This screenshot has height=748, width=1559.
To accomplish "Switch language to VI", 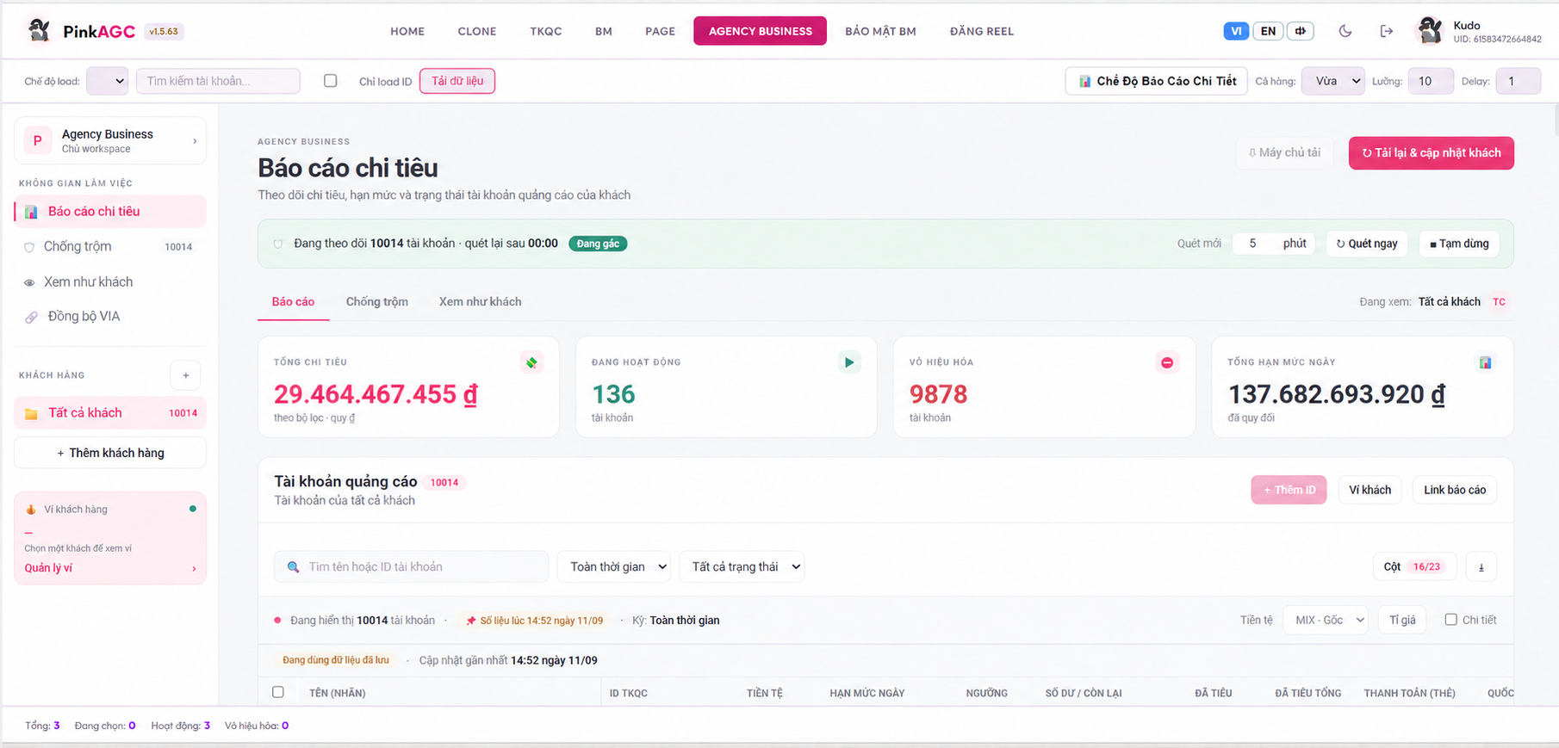I will 1236,31.
